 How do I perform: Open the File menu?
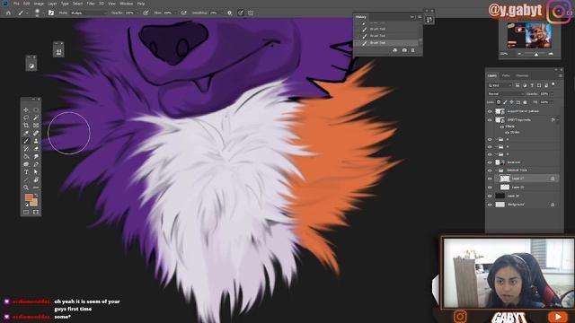pyautogui.click(x=16, y=4)
